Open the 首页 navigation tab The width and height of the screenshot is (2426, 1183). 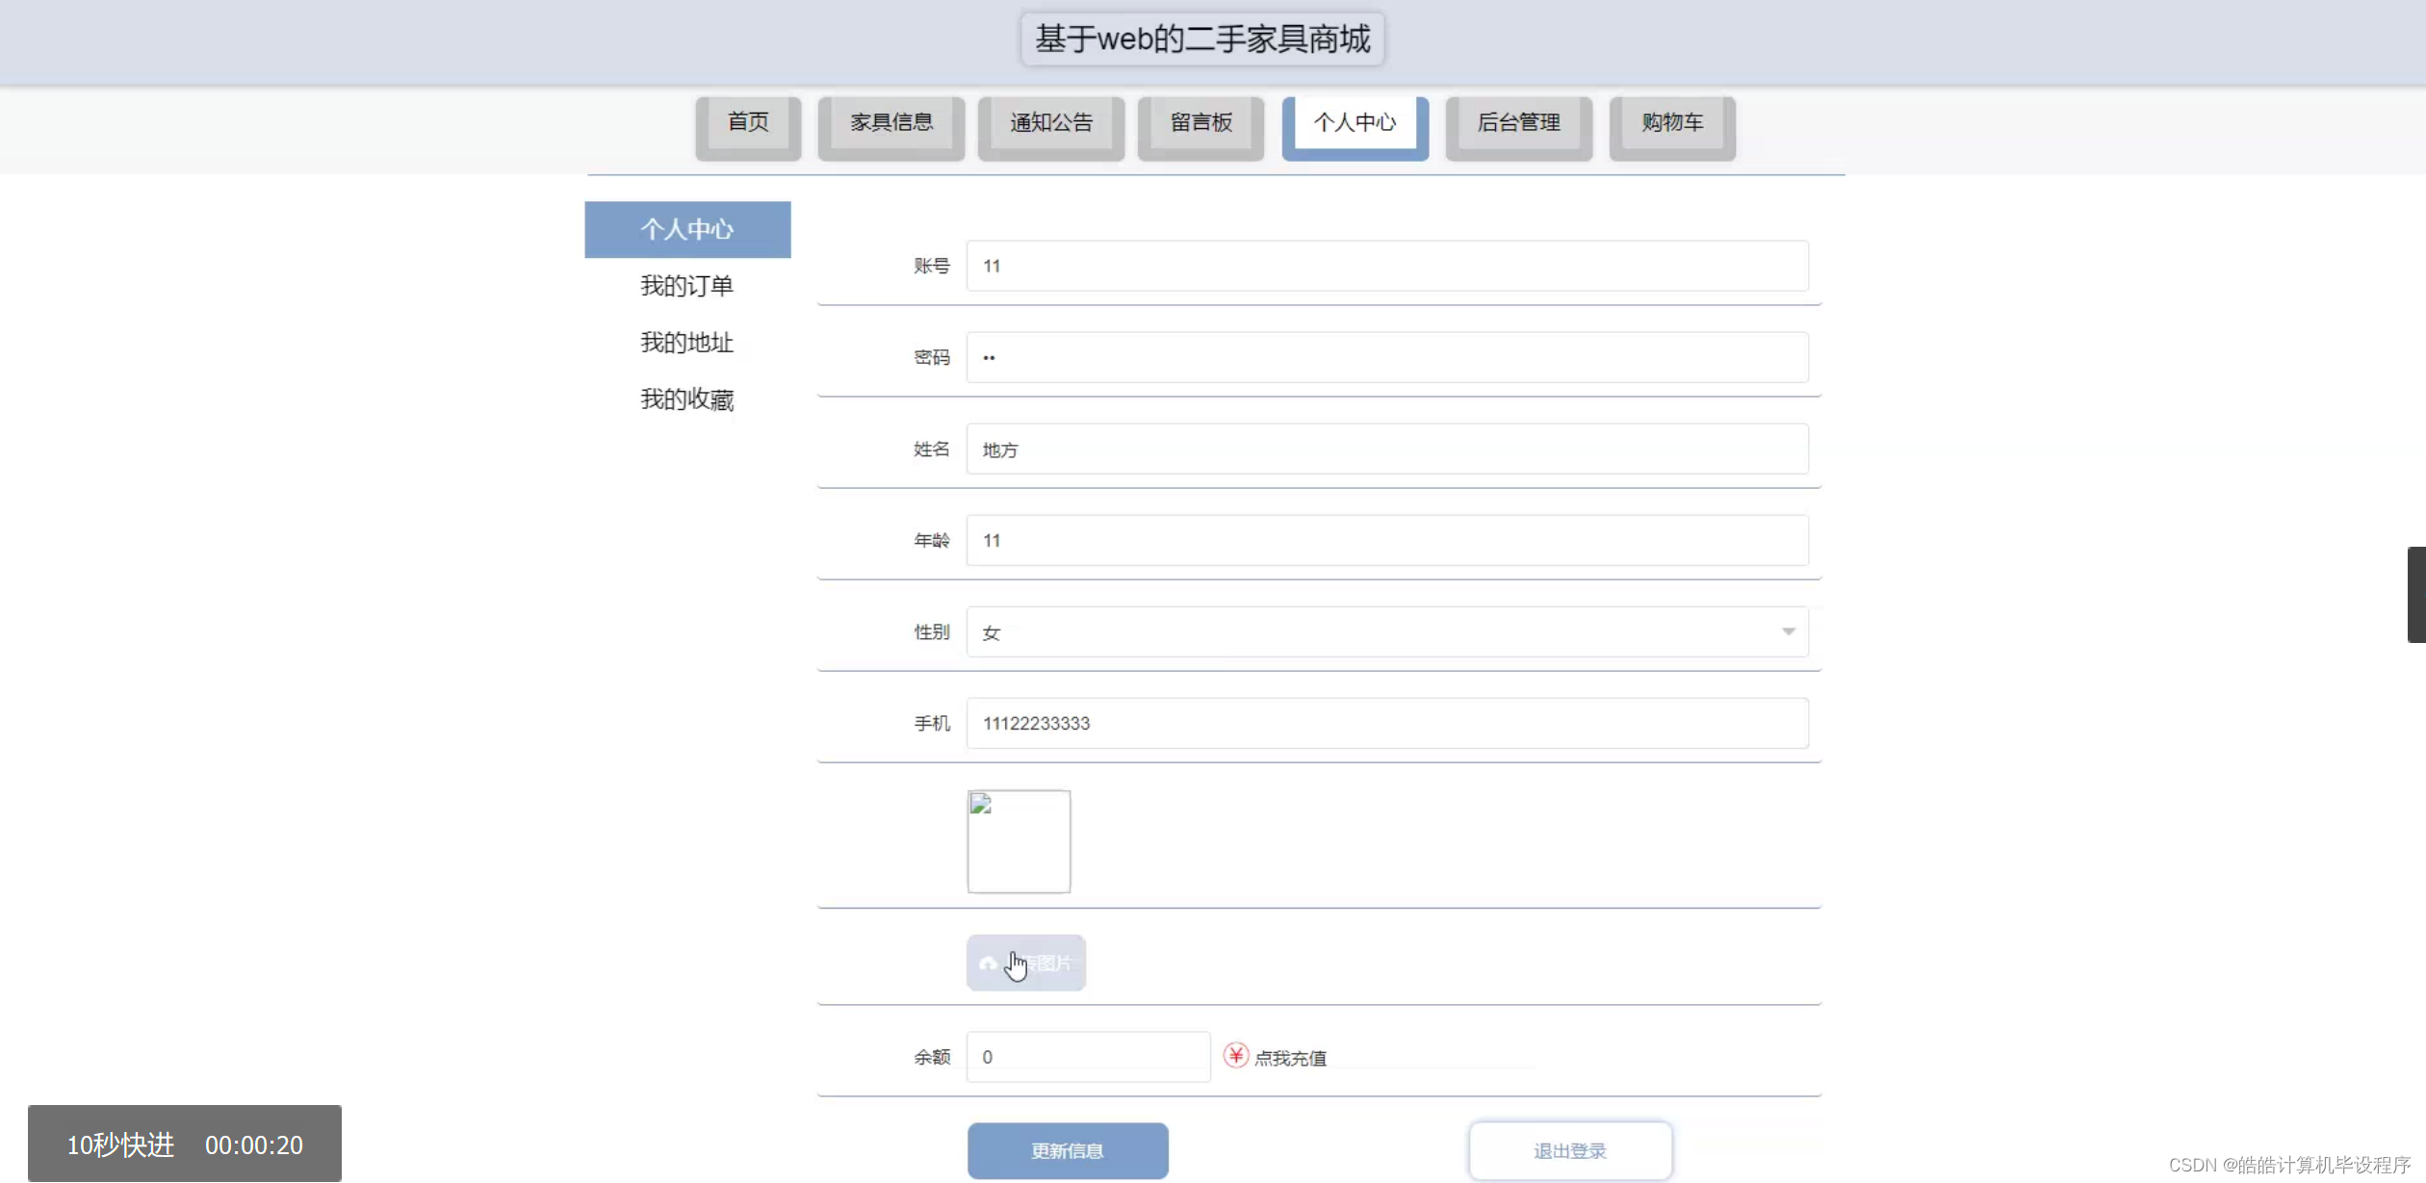[748, 123]
